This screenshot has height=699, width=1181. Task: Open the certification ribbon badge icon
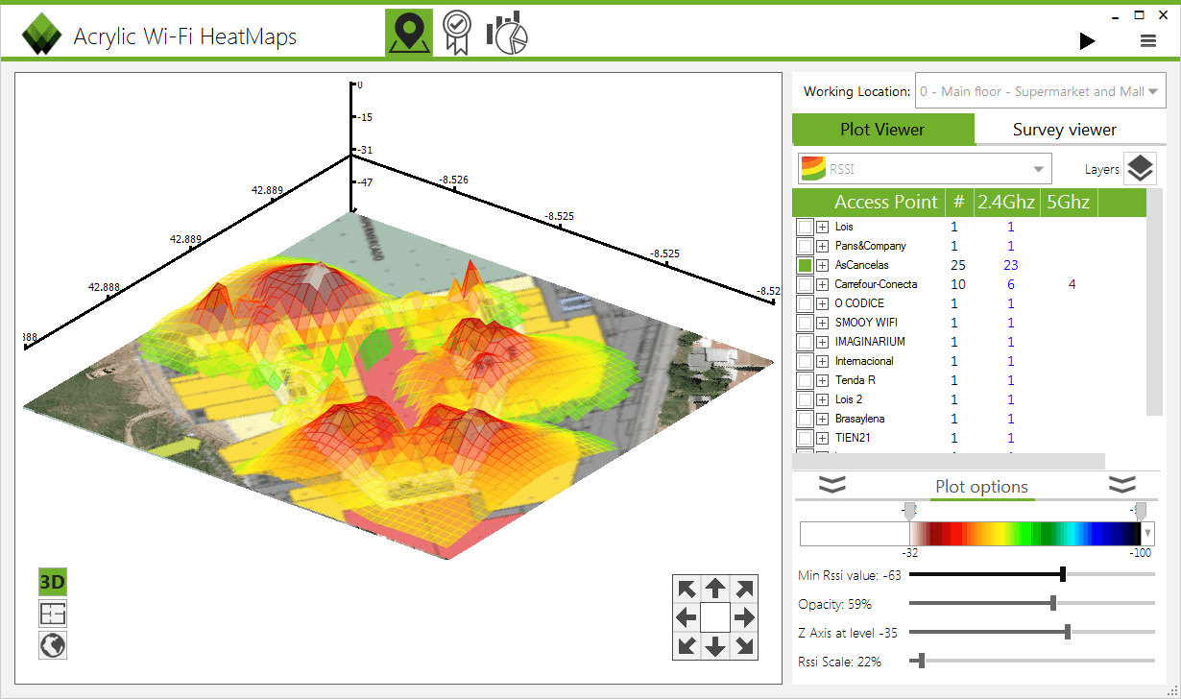pyautogui.click(x=457, y=33)
